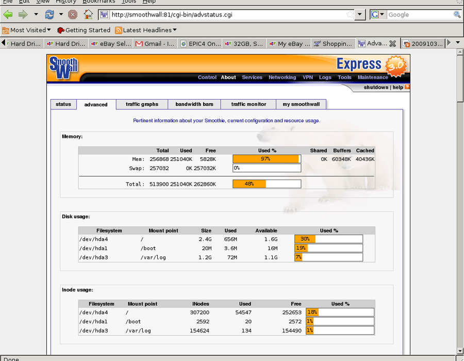Click the site favicon in the address bar

[x=104, y=14]
